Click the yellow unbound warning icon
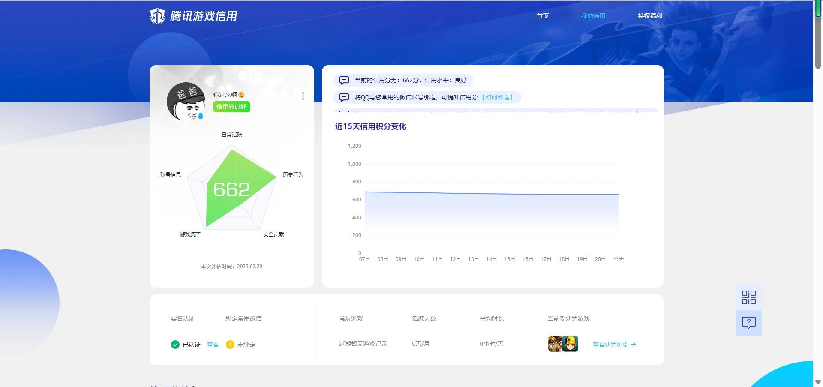This screenshot has width=823, height=387. point(230,345)
